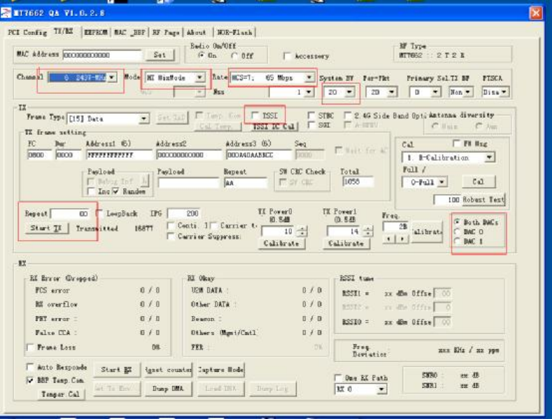Open the R-Calibration dropdown

[x=489, y=158]
